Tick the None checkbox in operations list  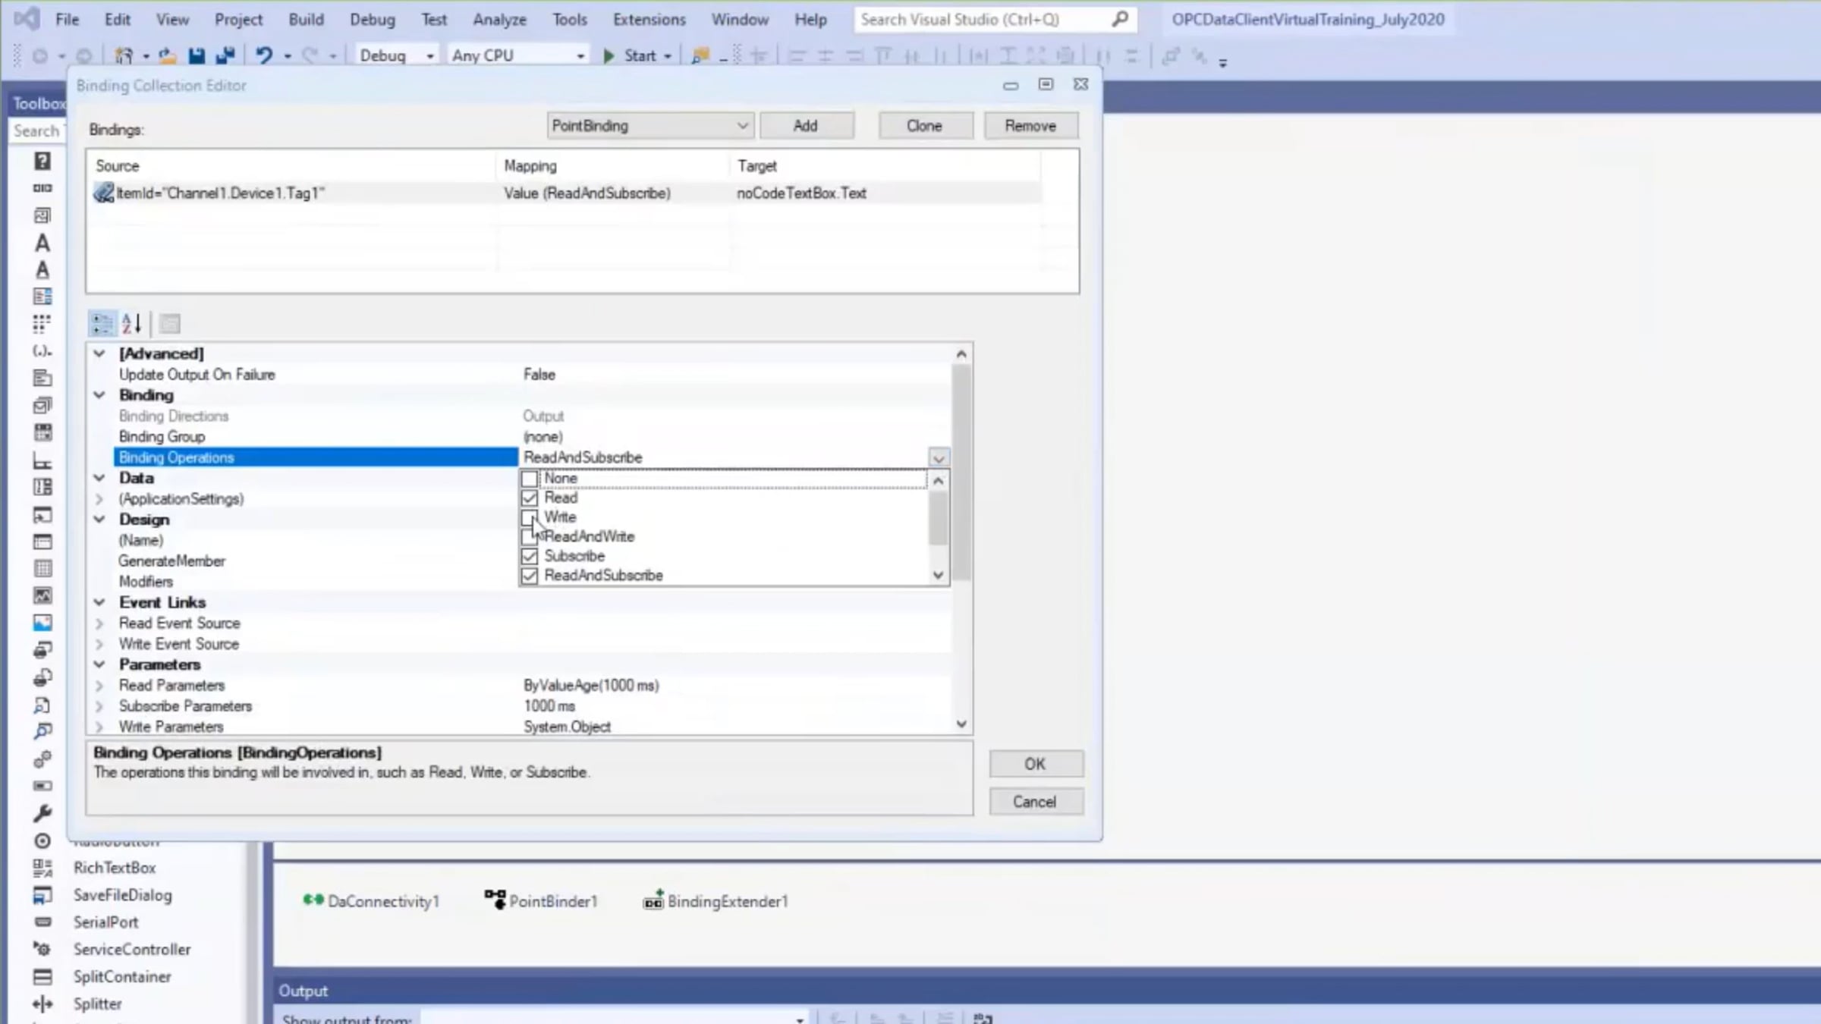pos(530,479)
